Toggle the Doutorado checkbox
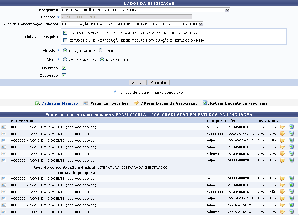This screenshot has width=299, height=215. click(x=64, y=75)
